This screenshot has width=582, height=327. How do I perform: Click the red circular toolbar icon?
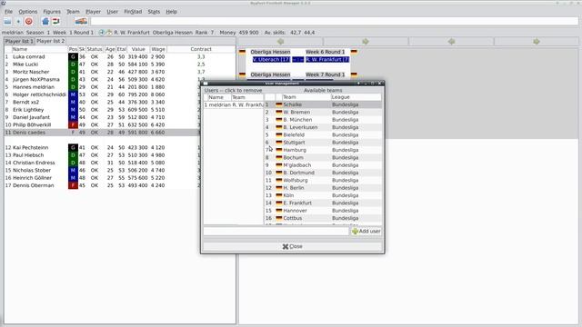(28, 22)
